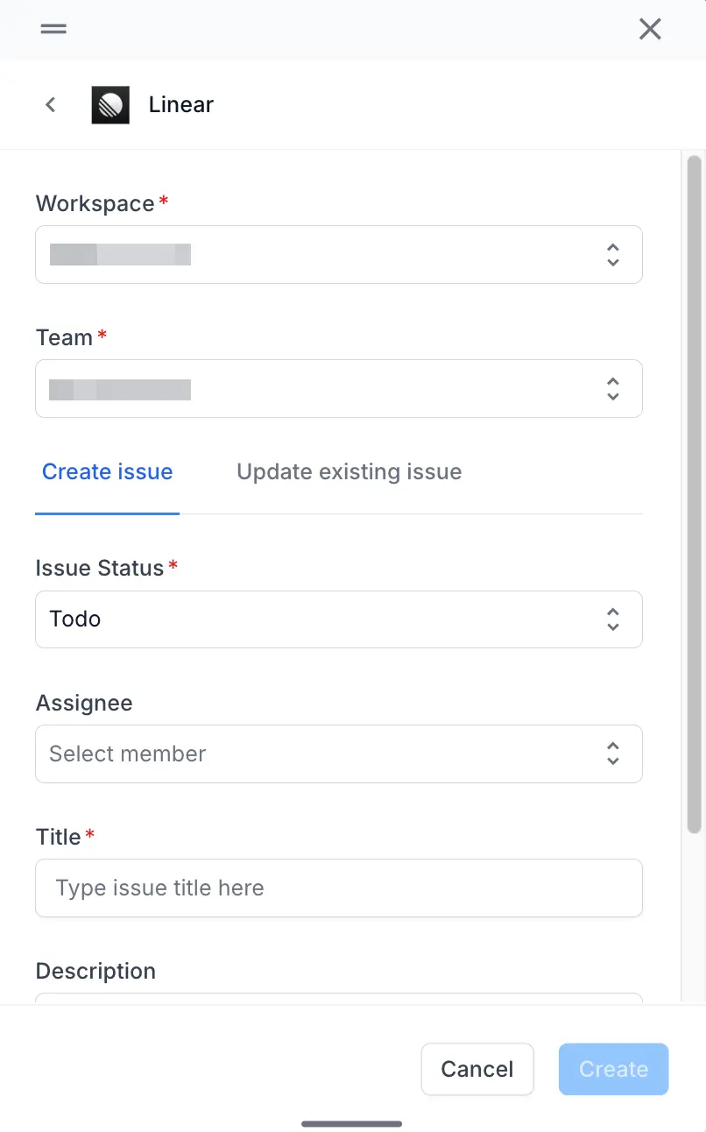Click the drag handle icon at top
Screen dimensions: 706x1132
click(x=53, y=29)
